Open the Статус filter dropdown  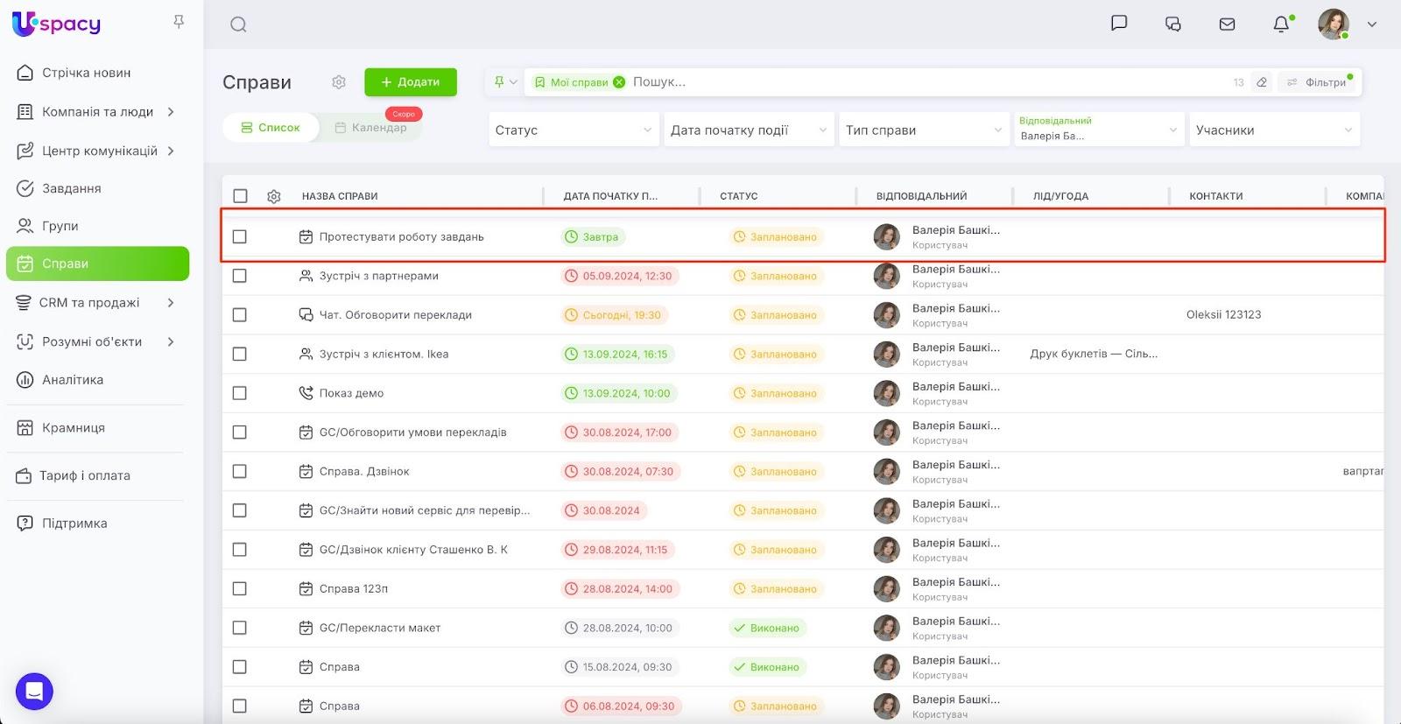pyautogui.click(x=573, y=130)
